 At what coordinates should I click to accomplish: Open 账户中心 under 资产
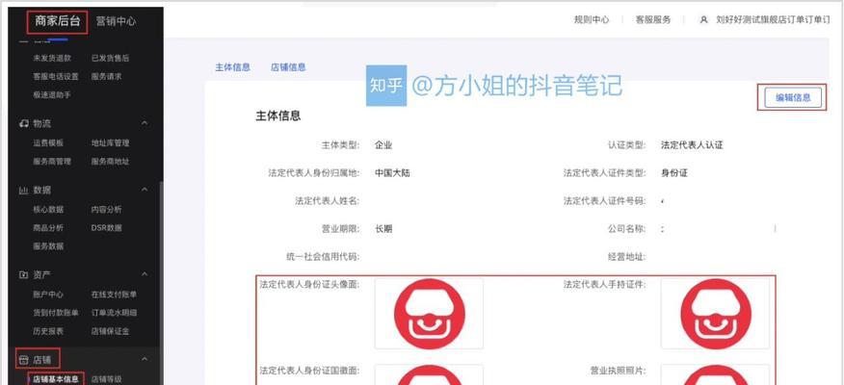coord(48,295)
